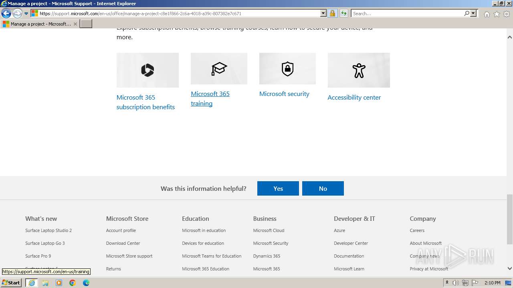
Task: Click the browser Forward arrow
Action: coord(17,14)
